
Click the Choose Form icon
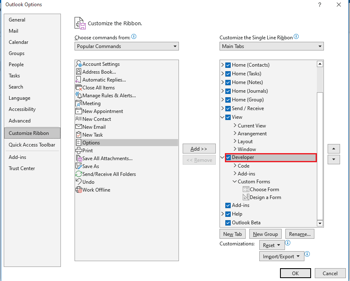pyautogui.click(x=246, y=190)
